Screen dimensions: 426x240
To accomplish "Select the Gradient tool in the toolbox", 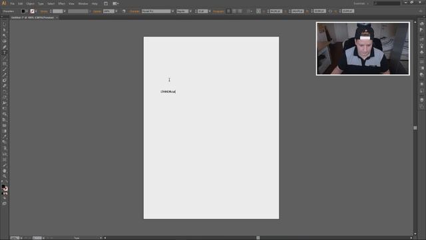I will pos(5,131).
